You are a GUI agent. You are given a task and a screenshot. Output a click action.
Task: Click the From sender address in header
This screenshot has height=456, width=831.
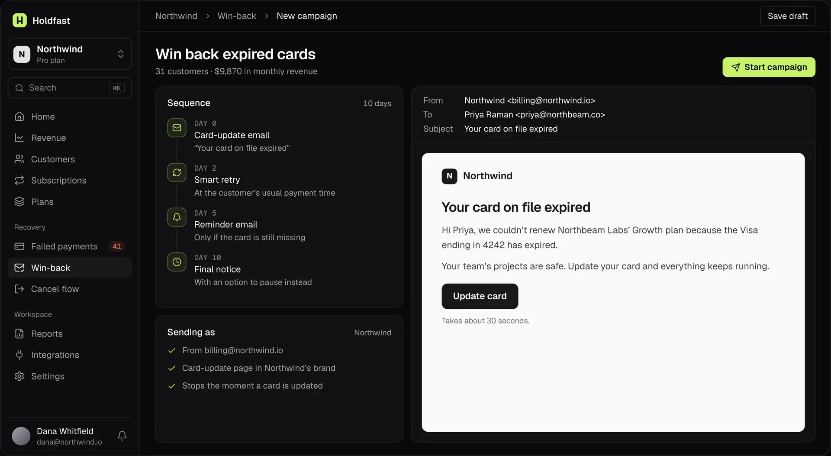coord(530,100)
